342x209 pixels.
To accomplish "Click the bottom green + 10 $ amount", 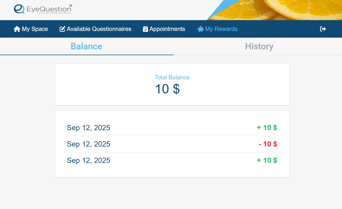I will [x=267, y=160].
